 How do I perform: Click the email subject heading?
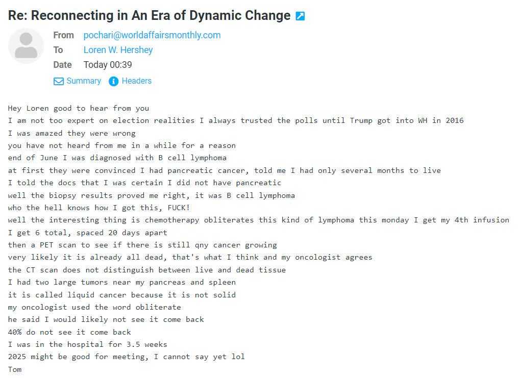(x=149, y=15)
